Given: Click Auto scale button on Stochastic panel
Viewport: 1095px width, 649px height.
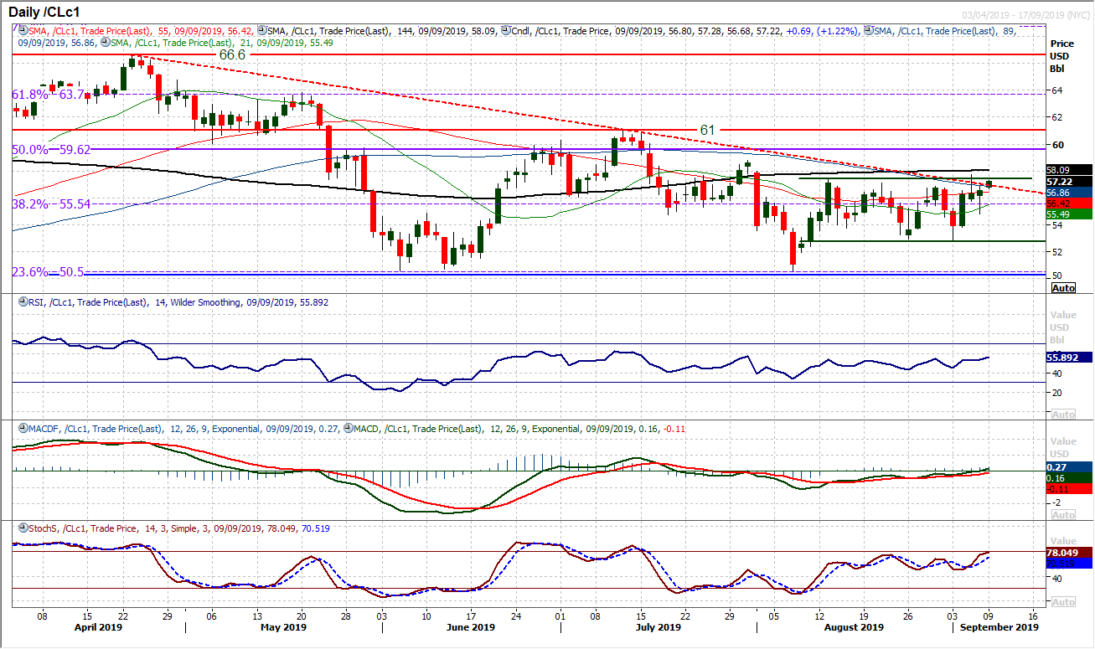Looking at the screenshot, I should pyautogui.click(x=1063, y=602).
